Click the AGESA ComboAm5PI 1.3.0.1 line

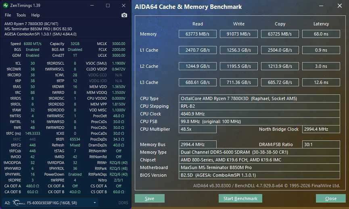(x=40, y=34)
